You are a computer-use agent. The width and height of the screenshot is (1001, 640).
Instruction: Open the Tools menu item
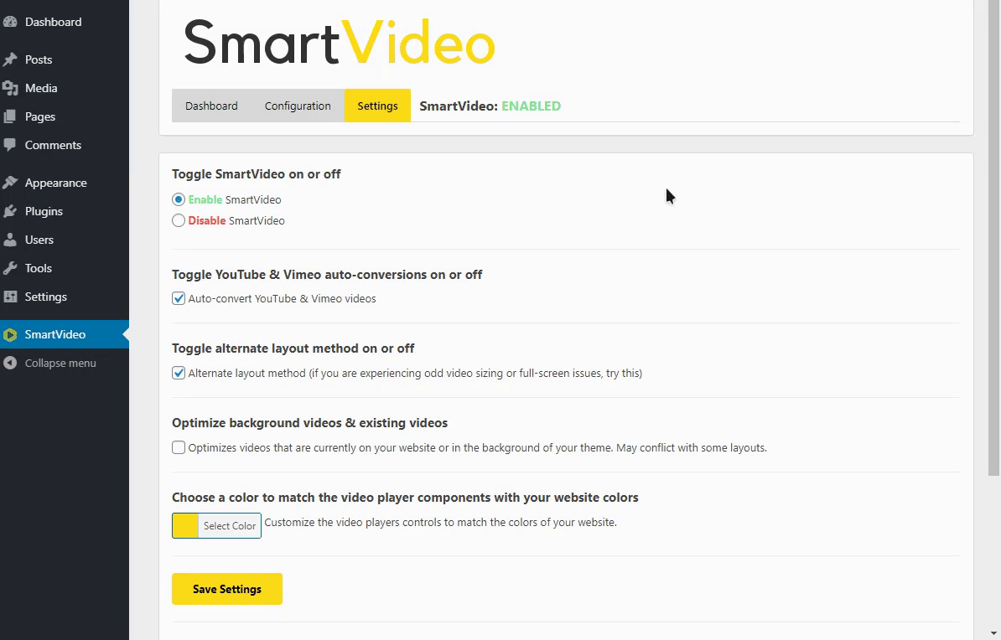(39, 268)
